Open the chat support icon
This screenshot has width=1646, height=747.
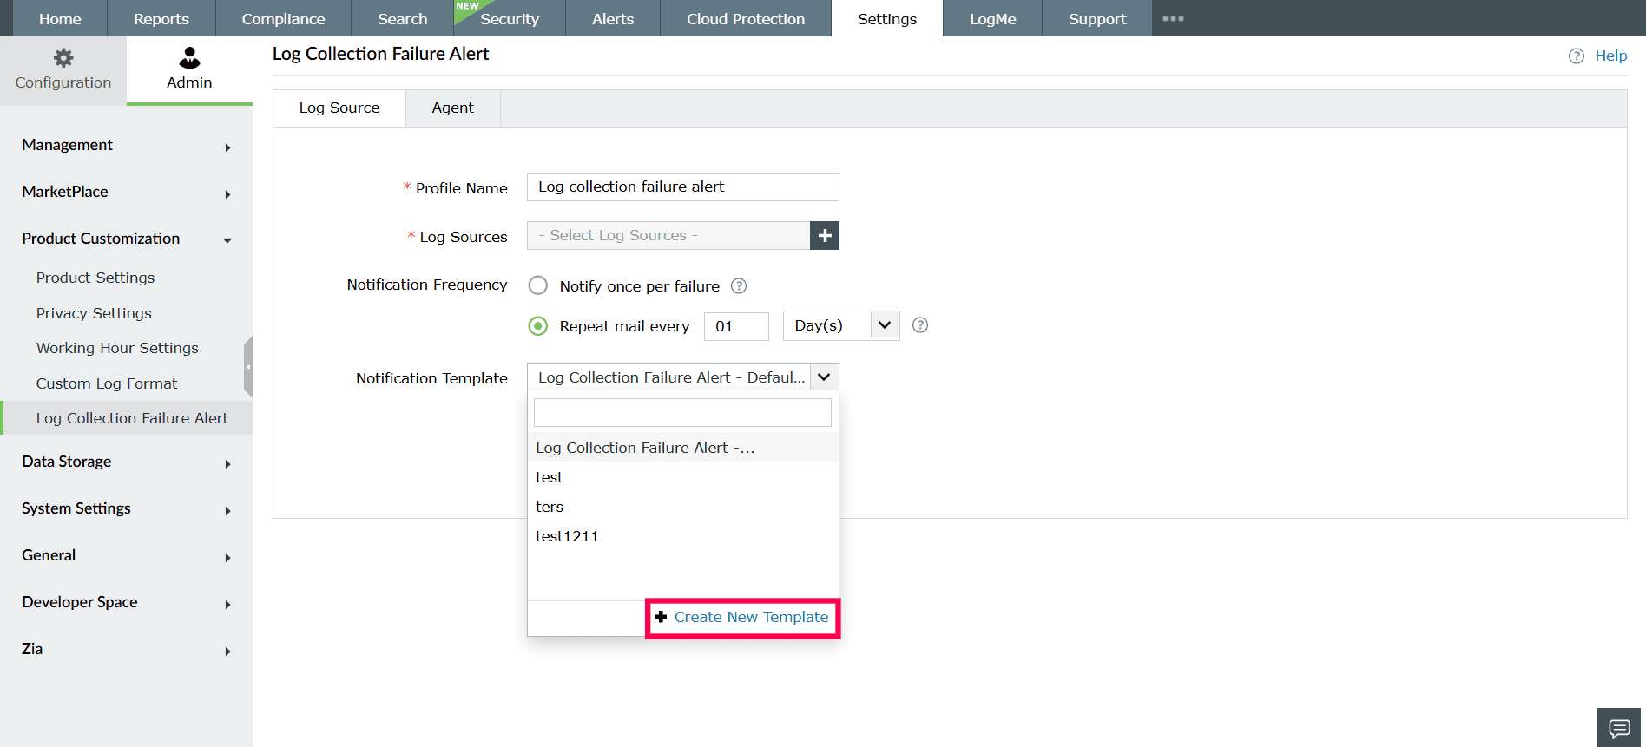tap(1619, 728)
